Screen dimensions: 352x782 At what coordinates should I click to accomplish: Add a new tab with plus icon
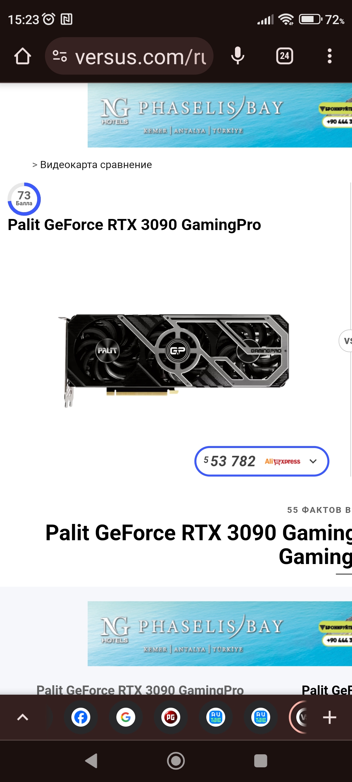[x=330, y=717]
